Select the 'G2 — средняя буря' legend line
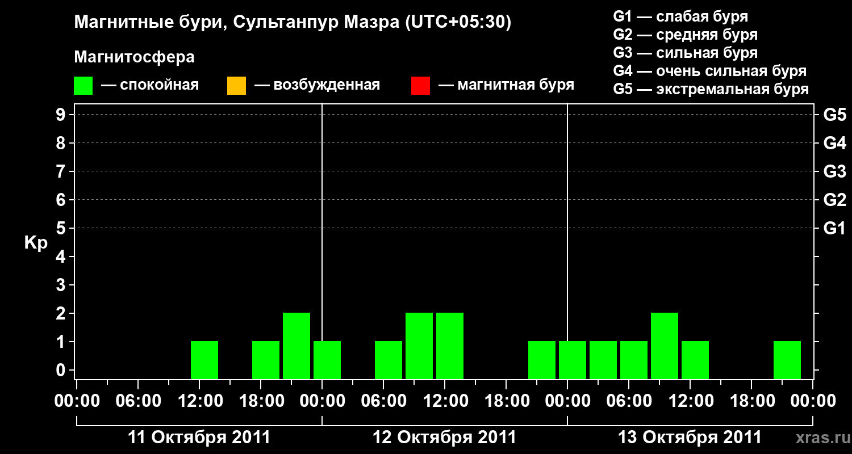852x454 pixels. click(x=686, y=35)
